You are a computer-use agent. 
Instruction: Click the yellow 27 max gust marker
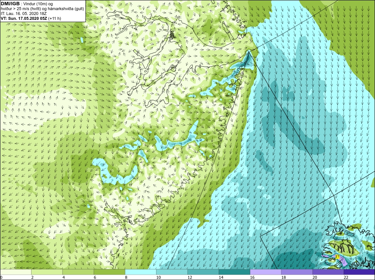pyautogui.click(x=337, y=256)
